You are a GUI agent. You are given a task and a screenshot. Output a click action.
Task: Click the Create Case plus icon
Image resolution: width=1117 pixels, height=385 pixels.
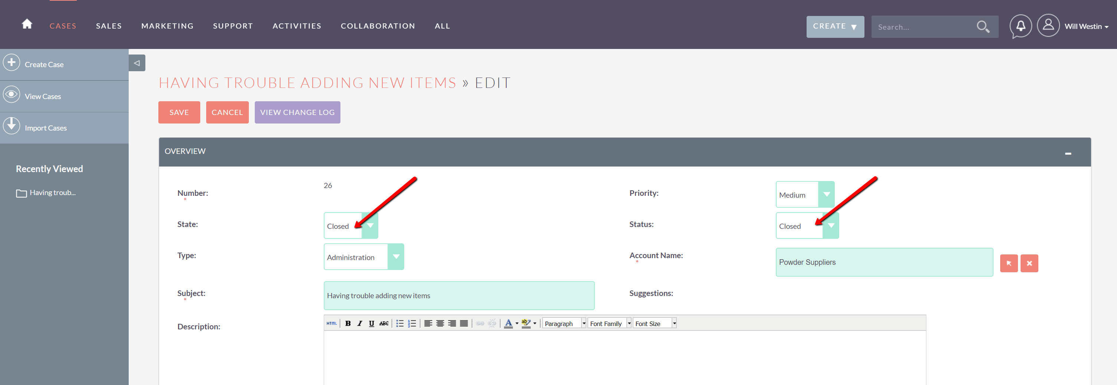click(x=12, y=62)
